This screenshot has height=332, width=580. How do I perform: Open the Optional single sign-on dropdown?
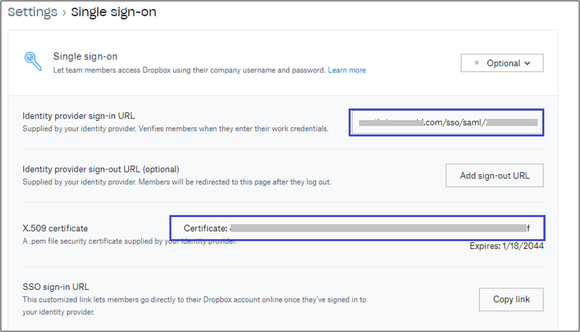click(502, 63)
